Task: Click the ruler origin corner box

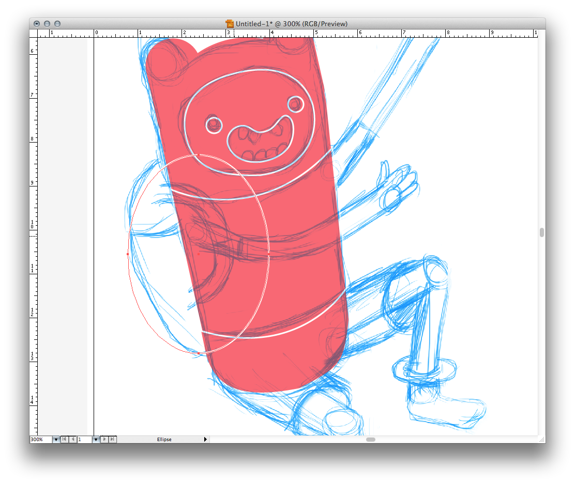Action: [34, 33]
